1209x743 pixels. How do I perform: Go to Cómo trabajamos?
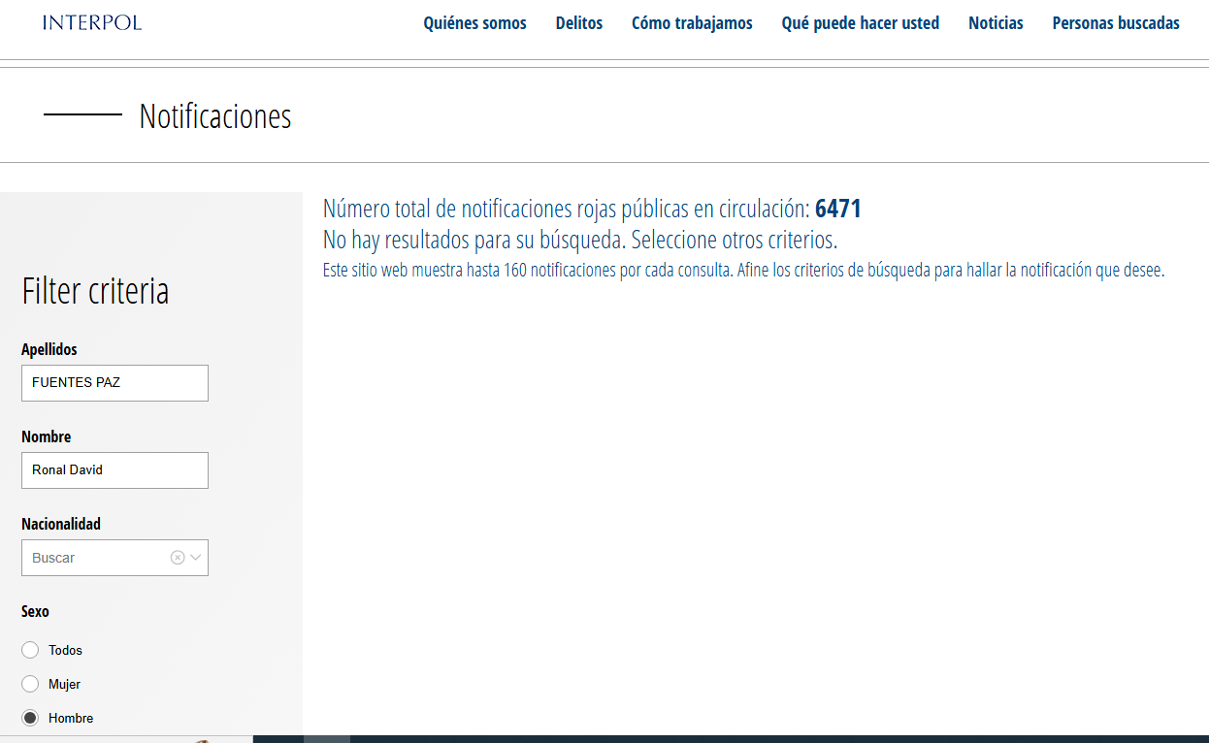692,23
